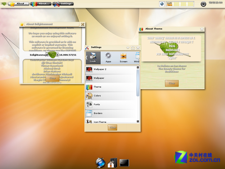Open the Icon Theme settings item

click(111, 121)
